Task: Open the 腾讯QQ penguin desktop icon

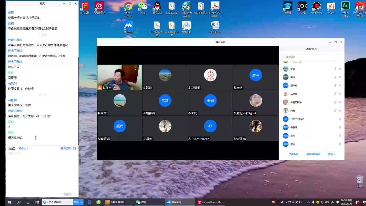Action: pyautogui.click(x=157, y=7)
